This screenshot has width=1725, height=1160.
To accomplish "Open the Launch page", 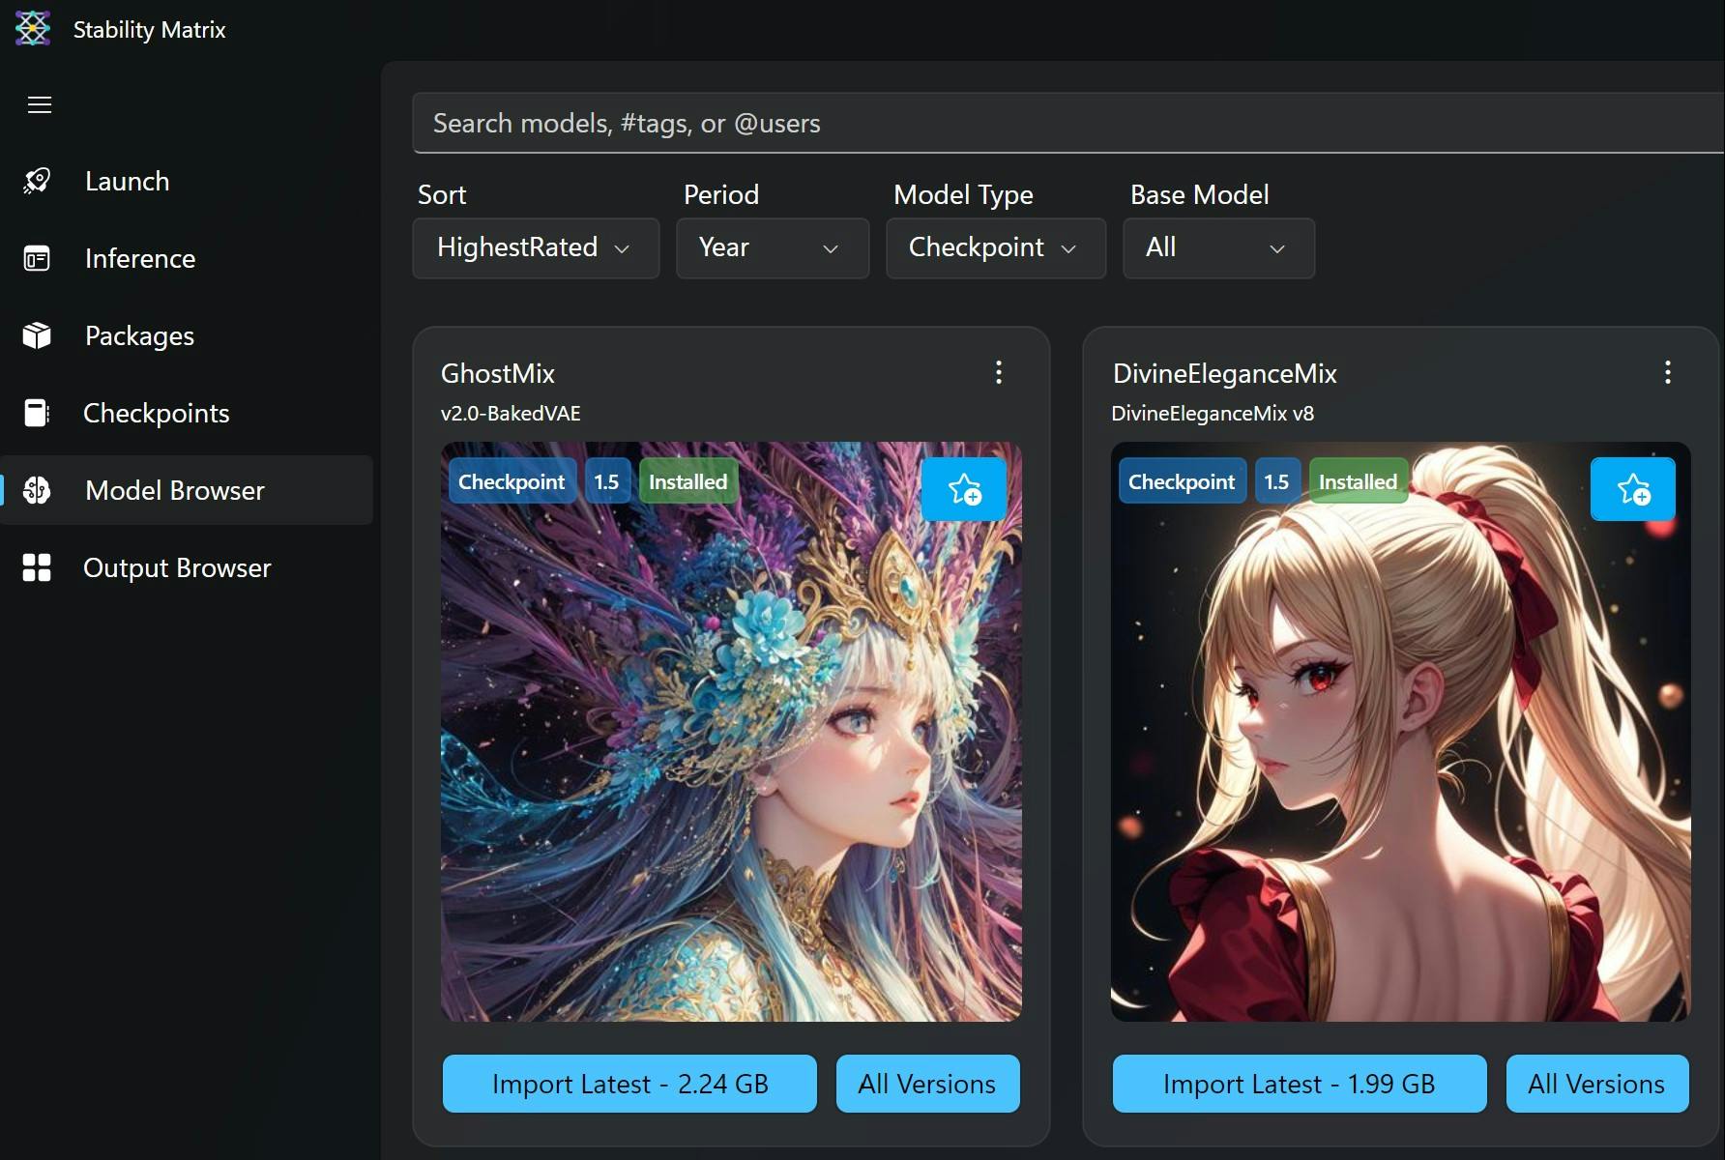I will (187, 181).
